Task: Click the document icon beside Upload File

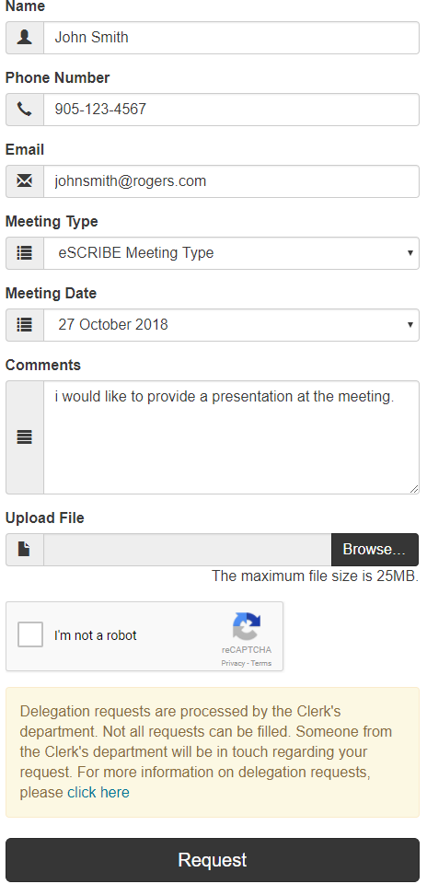Action: tap(24, 549)
